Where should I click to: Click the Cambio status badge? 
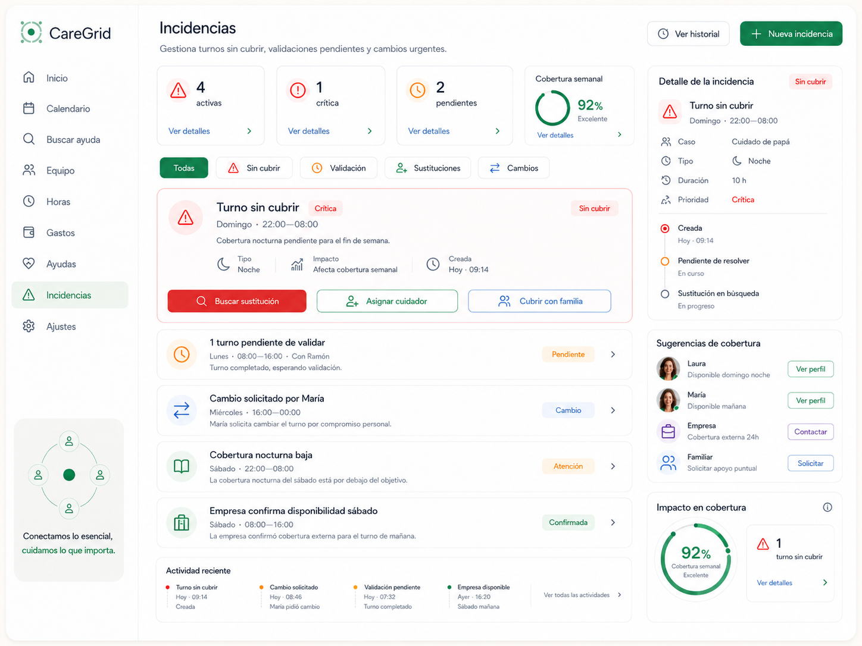click(x=568, y=410)
